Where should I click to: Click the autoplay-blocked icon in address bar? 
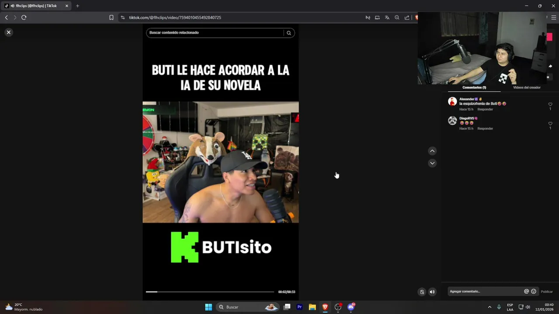[x=368, y=17]
